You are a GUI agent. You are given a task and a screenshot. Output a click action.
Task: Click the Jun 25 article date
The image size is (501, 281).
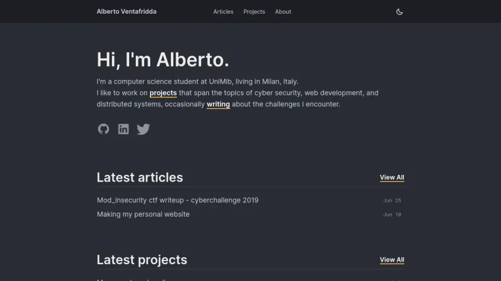[x=392, y=200]
